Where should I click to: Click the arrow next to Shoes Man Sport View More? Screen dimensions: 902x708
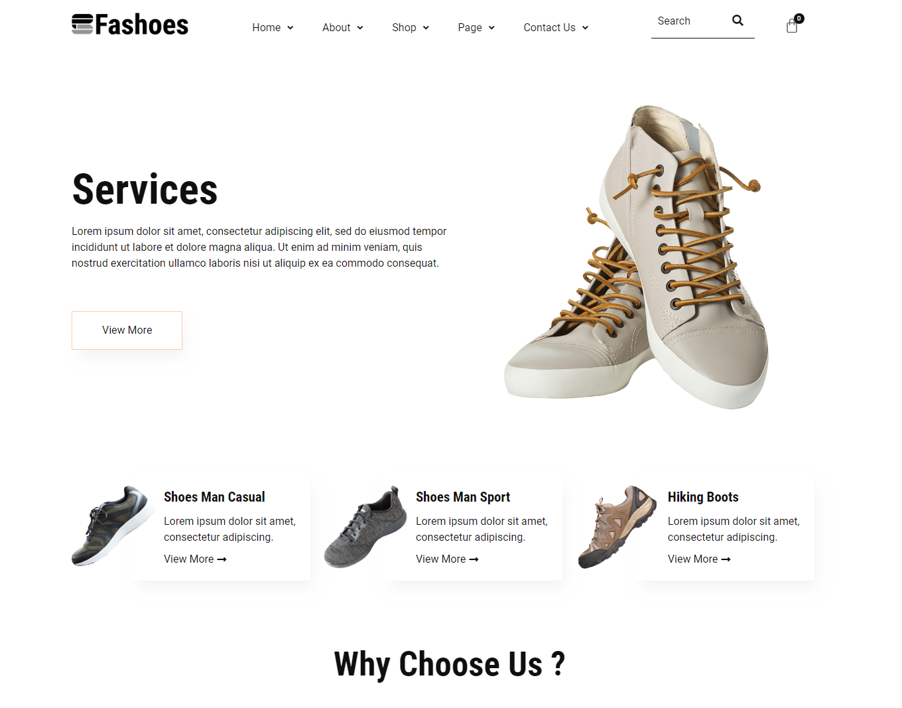click(474, 559)
